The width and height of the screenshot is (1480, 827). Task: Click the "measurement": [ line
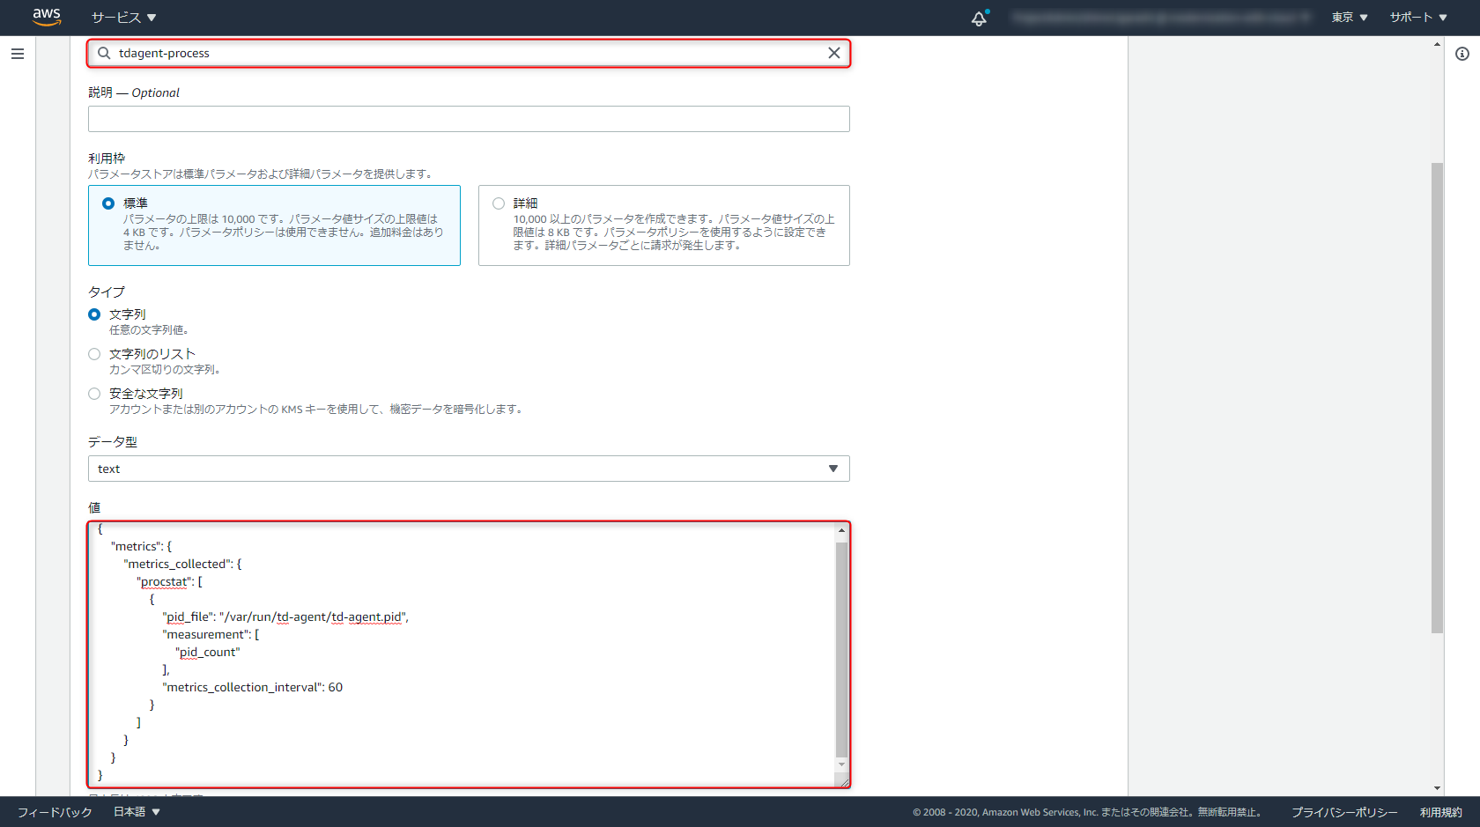point(211,634)
